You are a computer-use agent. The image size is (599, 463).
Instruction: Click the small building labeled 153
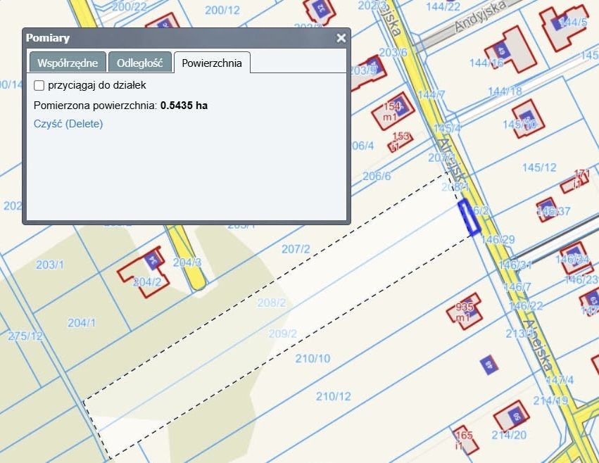[x=400, y=141]
